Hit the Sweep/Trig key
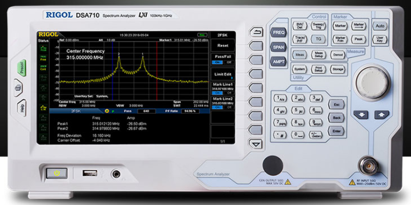Viewport: 411px width, 205px height. (319, 26)
